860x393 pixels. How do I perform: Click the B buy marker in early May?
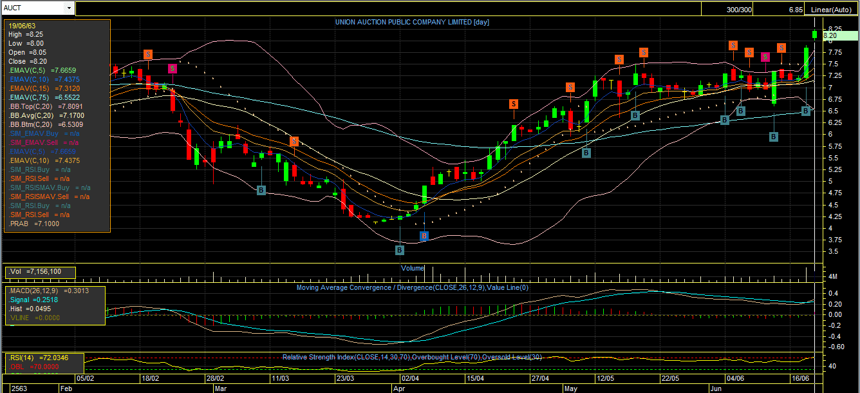[586, 153]
